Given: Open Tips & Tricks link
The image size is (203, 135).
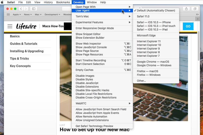Looking at the screenshot, I should 19,58.
